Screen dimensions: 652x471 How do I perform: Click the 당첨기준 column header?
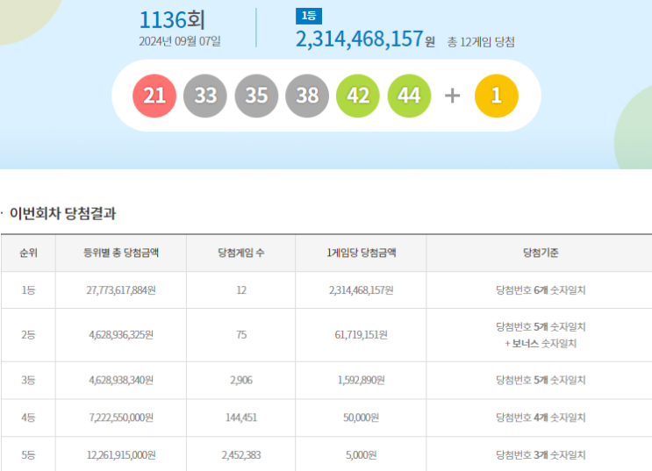pyautogui.click(x=541, y=253)
